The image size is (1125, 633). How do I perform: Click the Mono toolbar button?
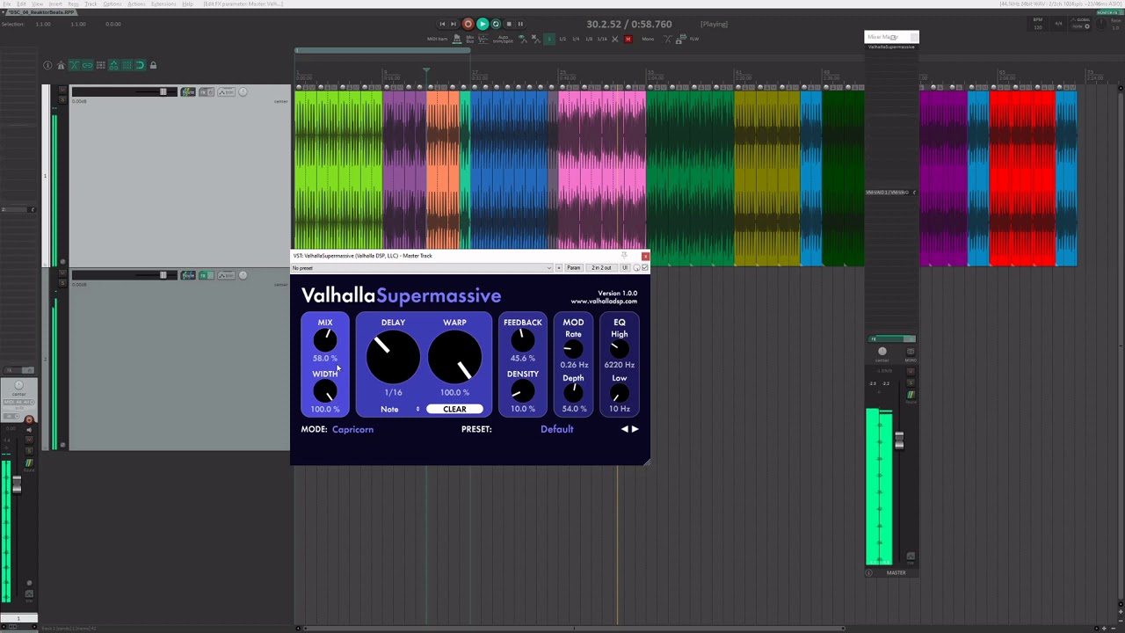point(648,39)
